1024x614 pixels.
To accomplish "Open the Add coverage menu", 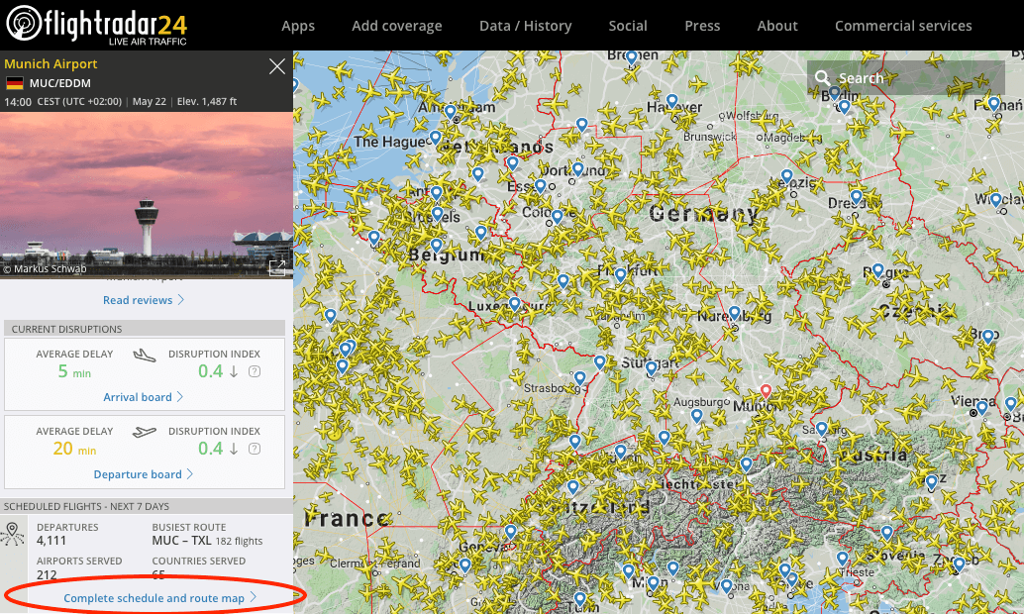I will click(x=397, y=26).
